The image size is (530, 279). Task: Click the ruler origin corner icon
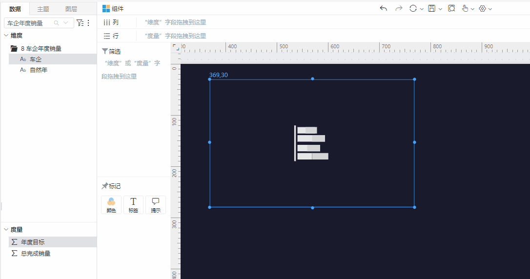tap(176, 48)
